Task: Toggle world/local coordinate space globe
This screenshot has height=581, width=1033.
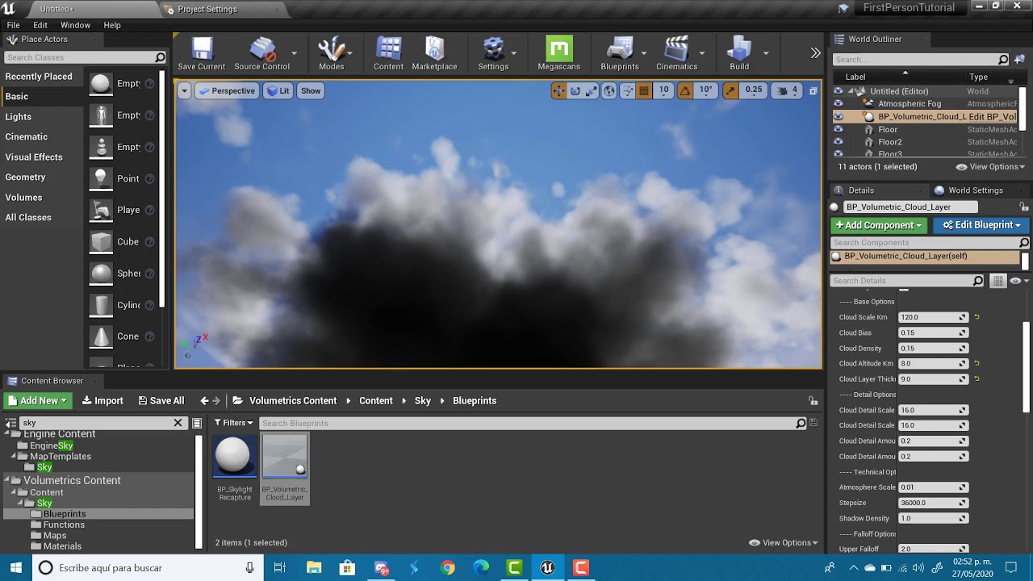Action: coord(609,90)
